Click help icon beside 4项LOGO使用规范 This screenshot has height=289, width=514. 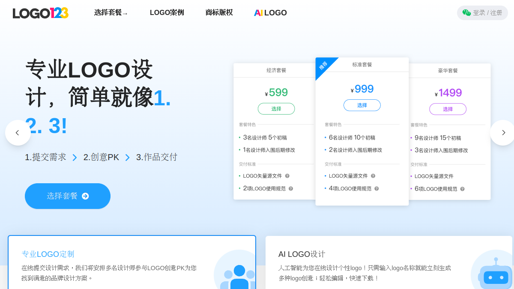(x=377, y=188)
